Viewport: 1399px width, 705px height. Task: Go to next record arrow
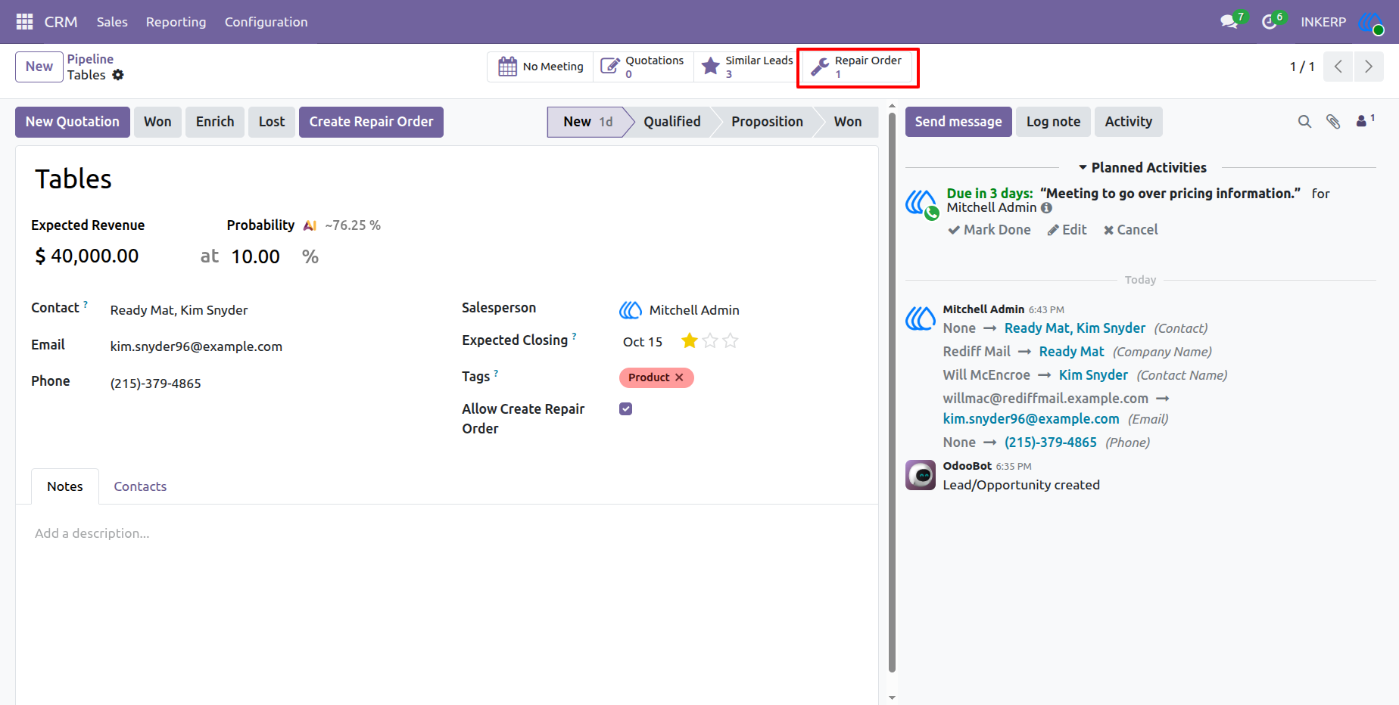pos(1369,67)
